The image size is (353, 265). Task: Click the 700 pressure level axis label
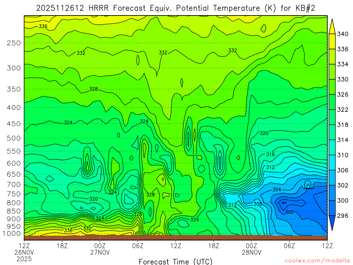13,185
